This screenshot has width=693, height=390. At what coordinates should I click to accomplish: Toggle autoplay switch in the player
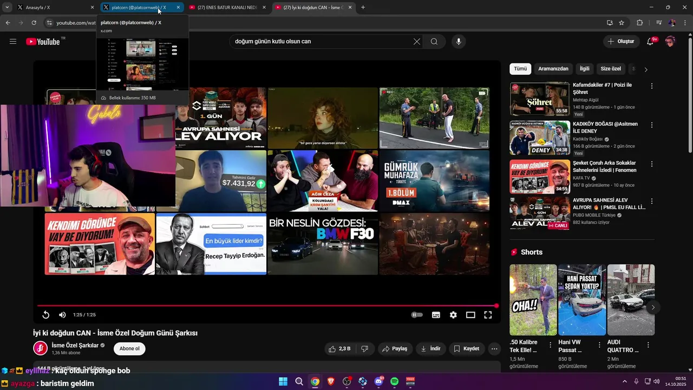point(417,315)
